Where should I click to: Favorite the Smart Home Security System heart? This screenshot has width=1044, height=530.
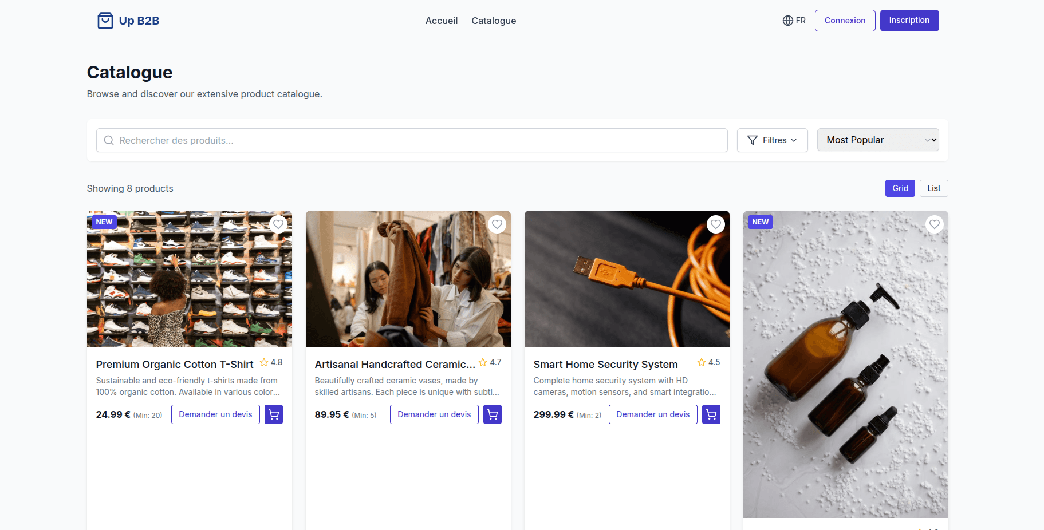(716, 224)
